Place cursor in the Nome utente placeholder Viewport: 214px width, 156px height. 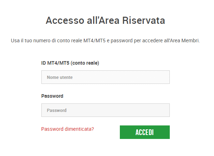57,77
